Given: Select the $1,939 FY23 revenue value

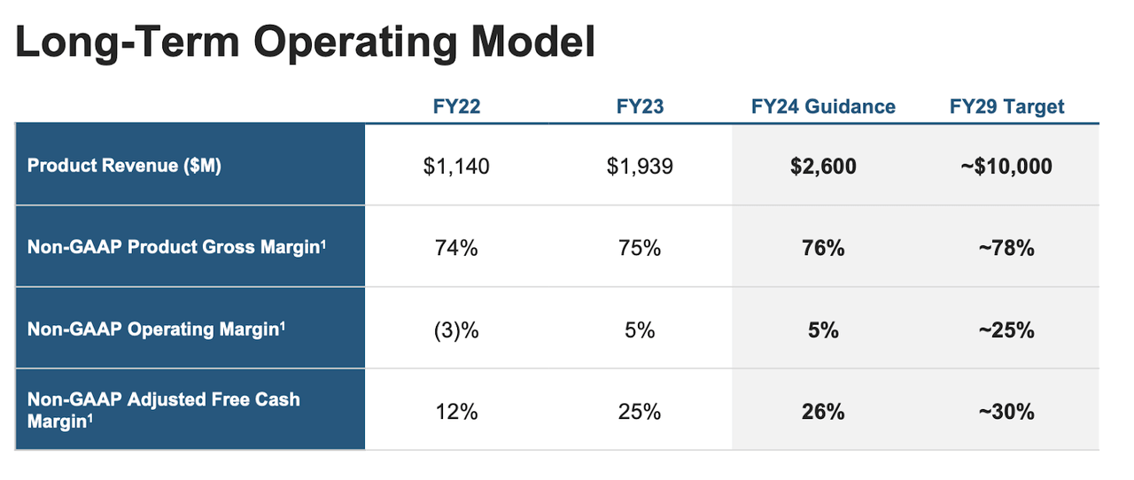Looking at the screenshot, I should click(640, 166).
